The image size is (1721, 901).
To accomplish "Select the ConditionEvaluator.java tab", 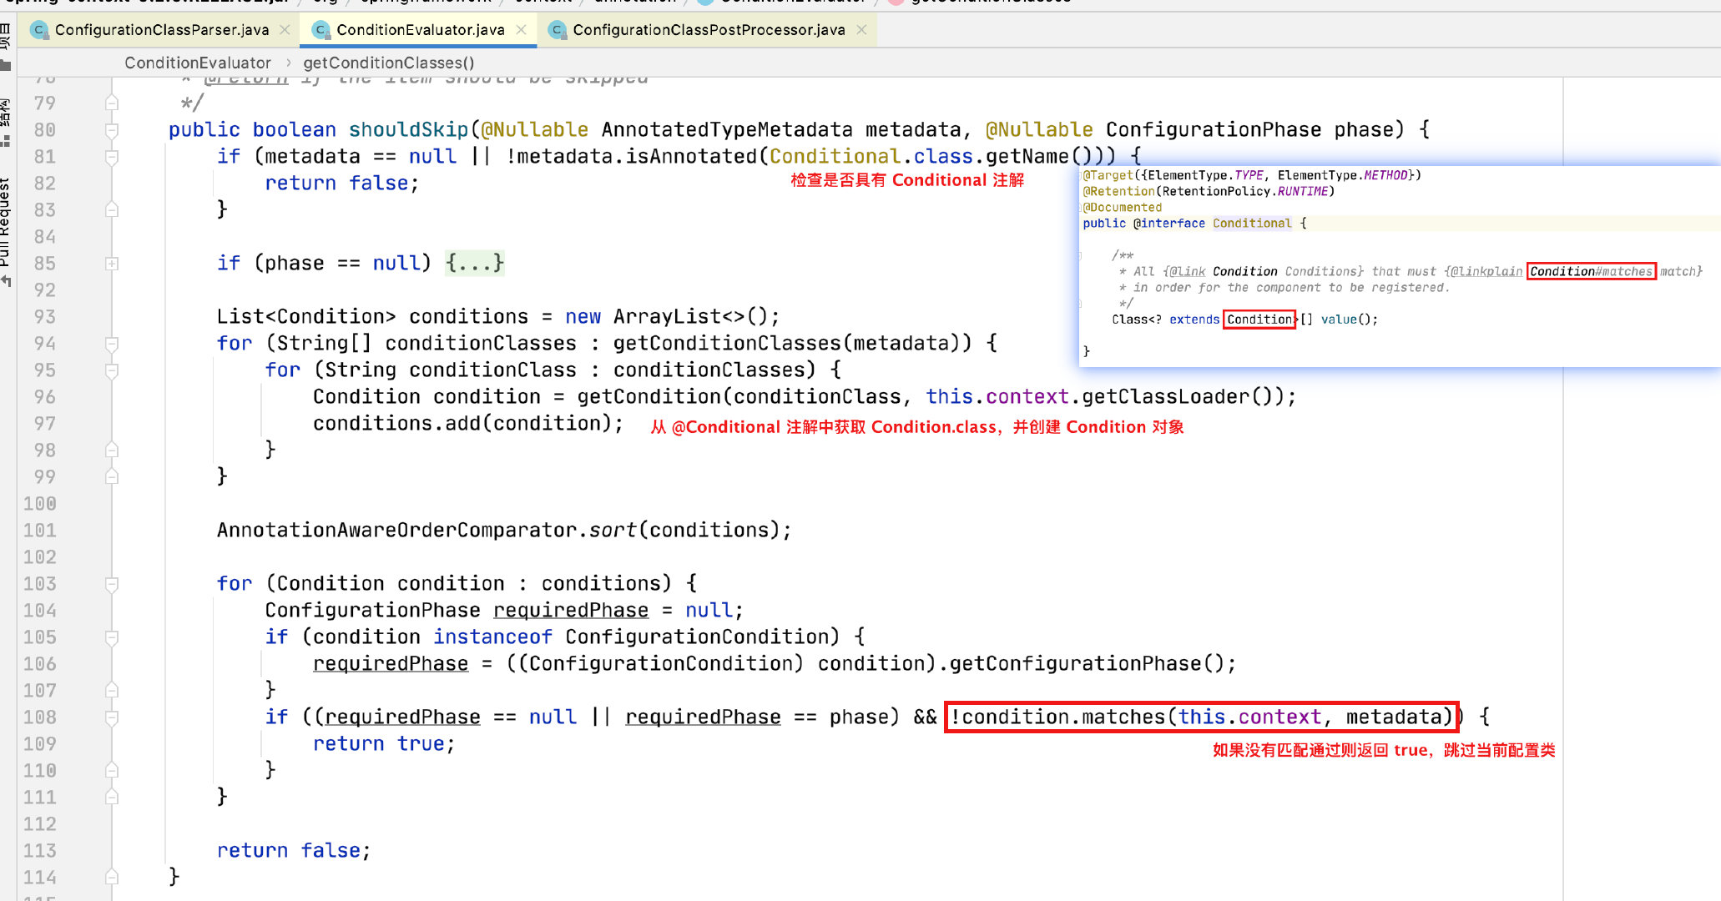I will click(x=421, y=30).
